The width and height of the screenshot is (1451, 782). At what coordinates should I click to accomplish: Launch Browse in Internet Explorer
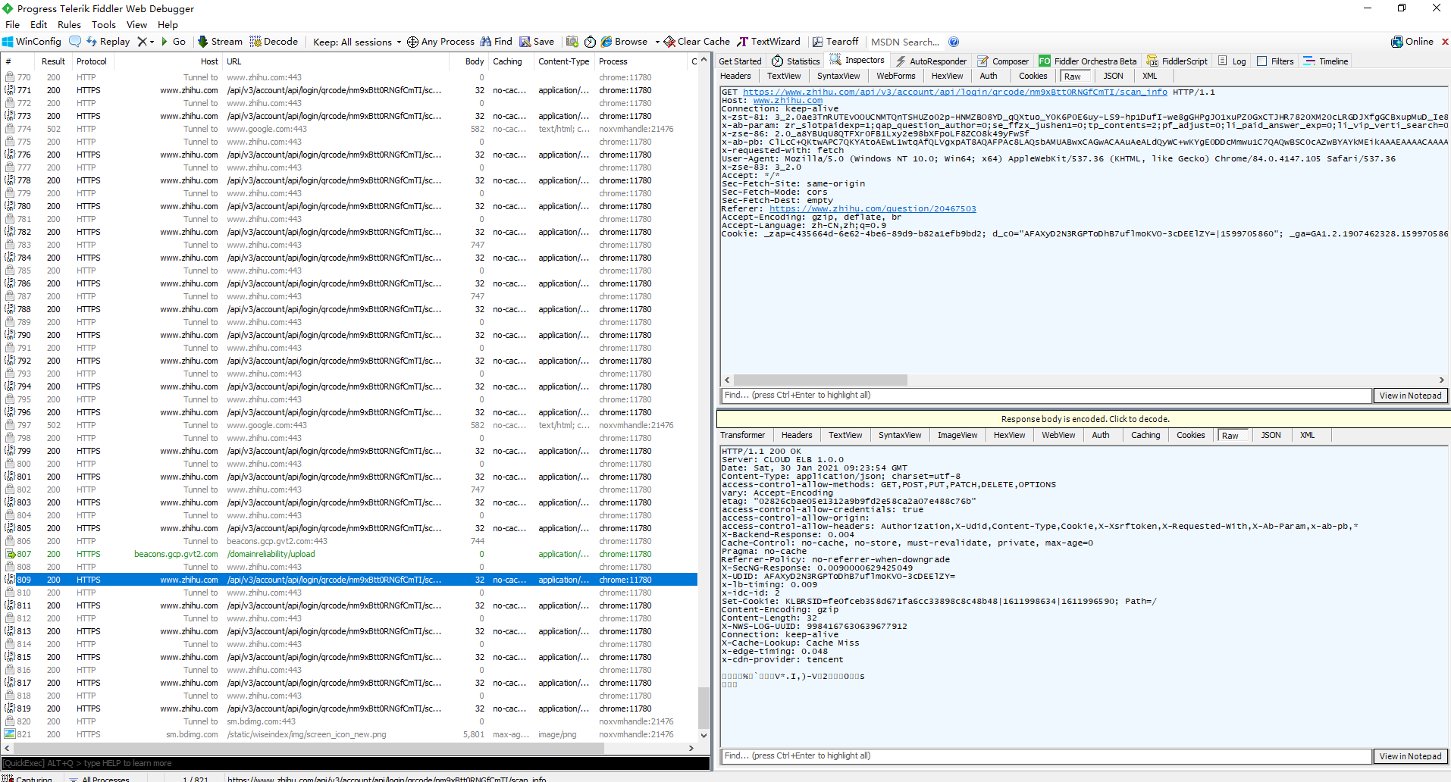[x=624, y=42]
